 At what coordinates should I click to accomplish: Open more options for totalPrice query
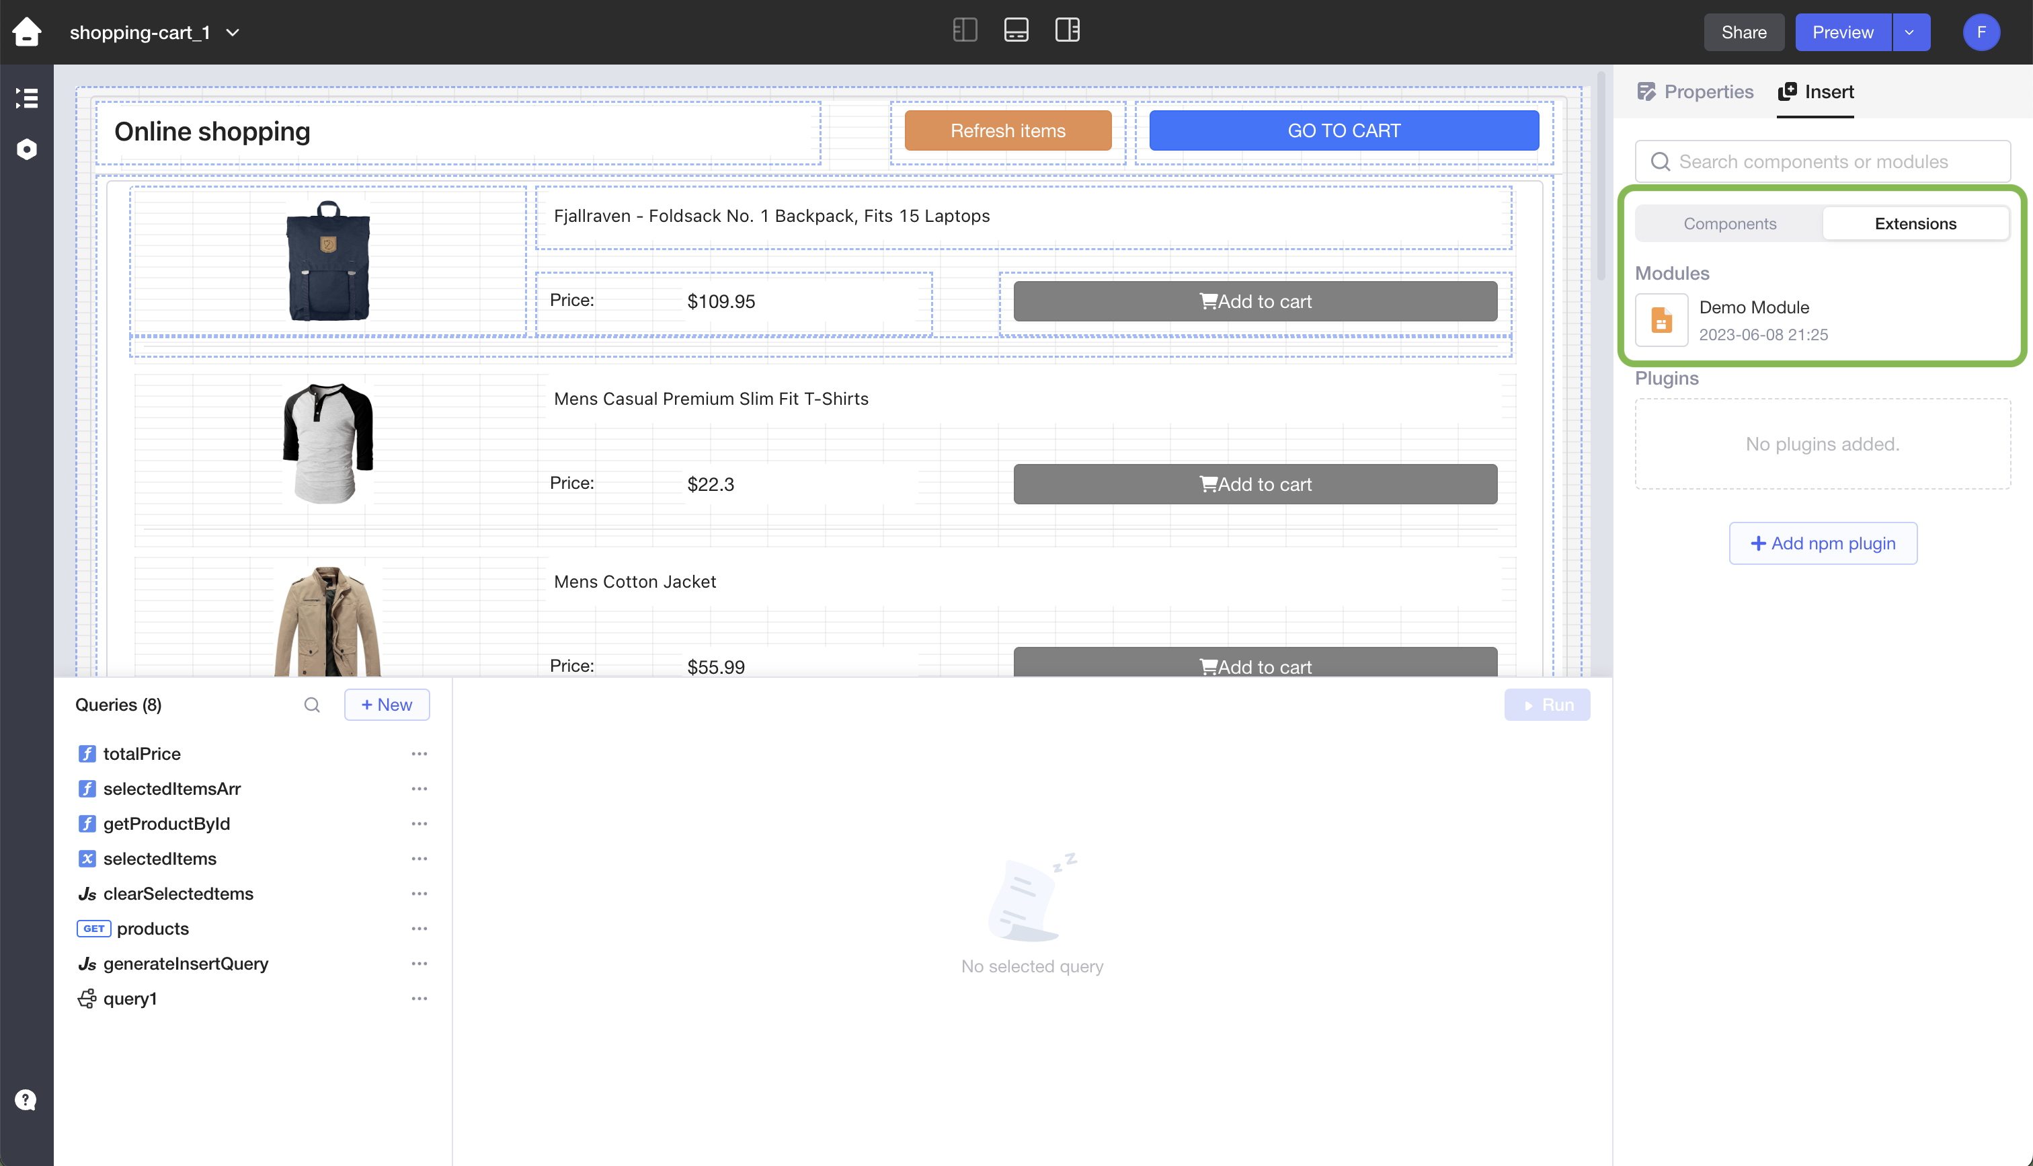click(x=420, y=754)
